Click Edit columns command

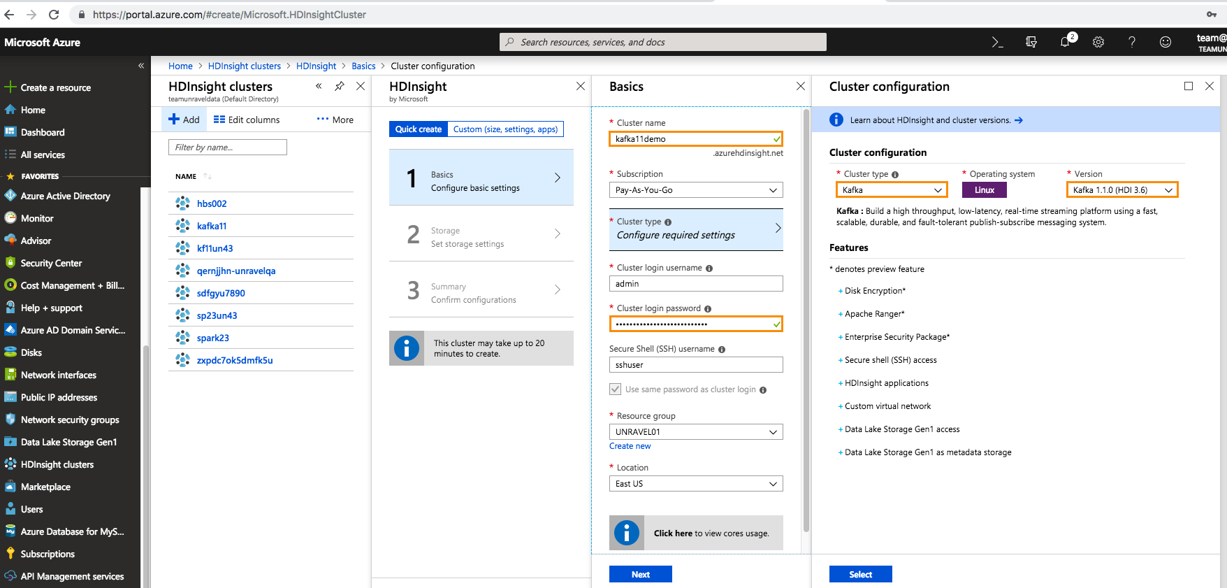coord(247,120)
